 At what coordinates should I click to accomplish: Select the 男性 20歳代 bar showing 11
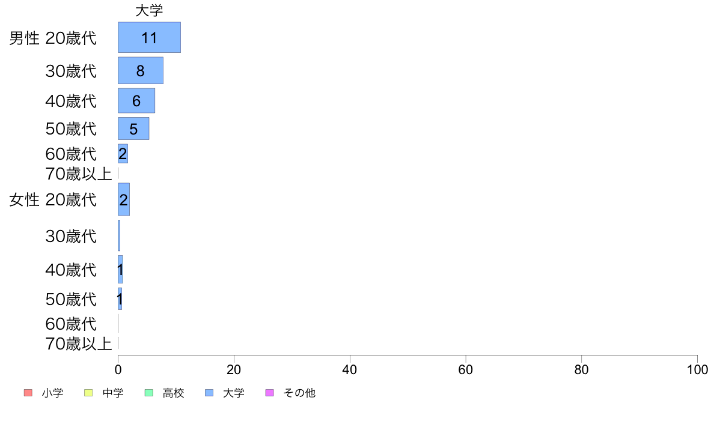click(x=150, y=37)
